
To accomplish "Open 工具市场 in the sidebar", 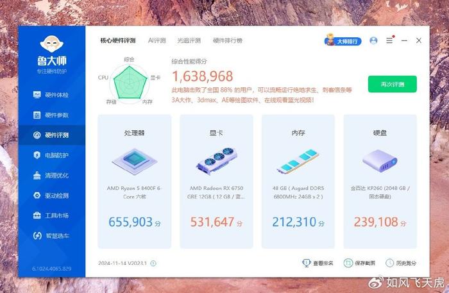I will pyautogui.click(x=51, y=215).
